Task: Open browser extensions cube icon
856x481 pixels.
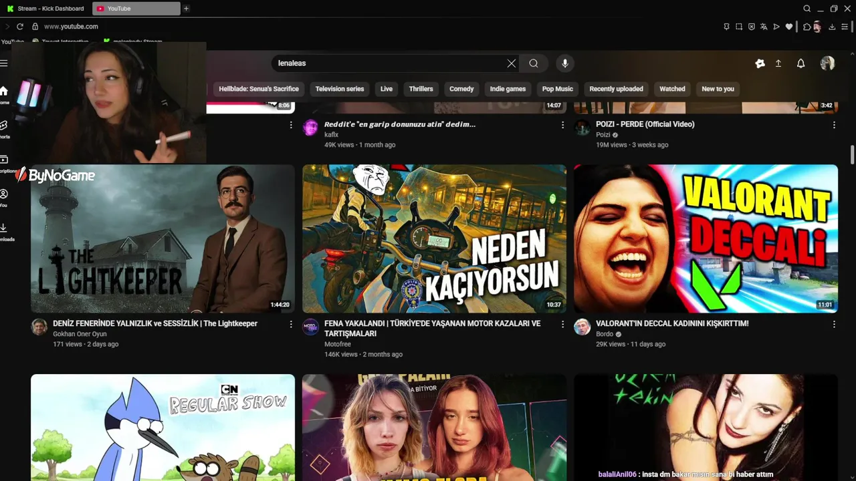Action: click(807, 27)
